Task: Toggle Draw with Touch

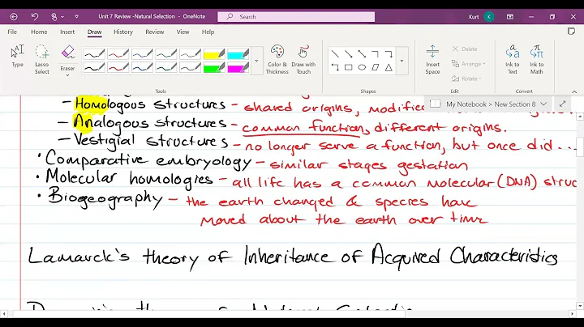Action: [303, 59]
